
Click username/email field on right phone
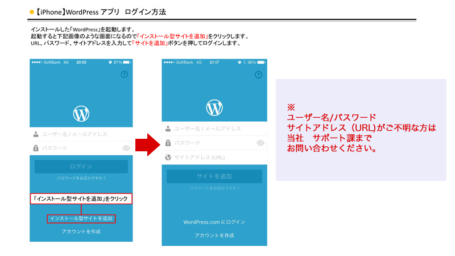[x=214, y=129]
